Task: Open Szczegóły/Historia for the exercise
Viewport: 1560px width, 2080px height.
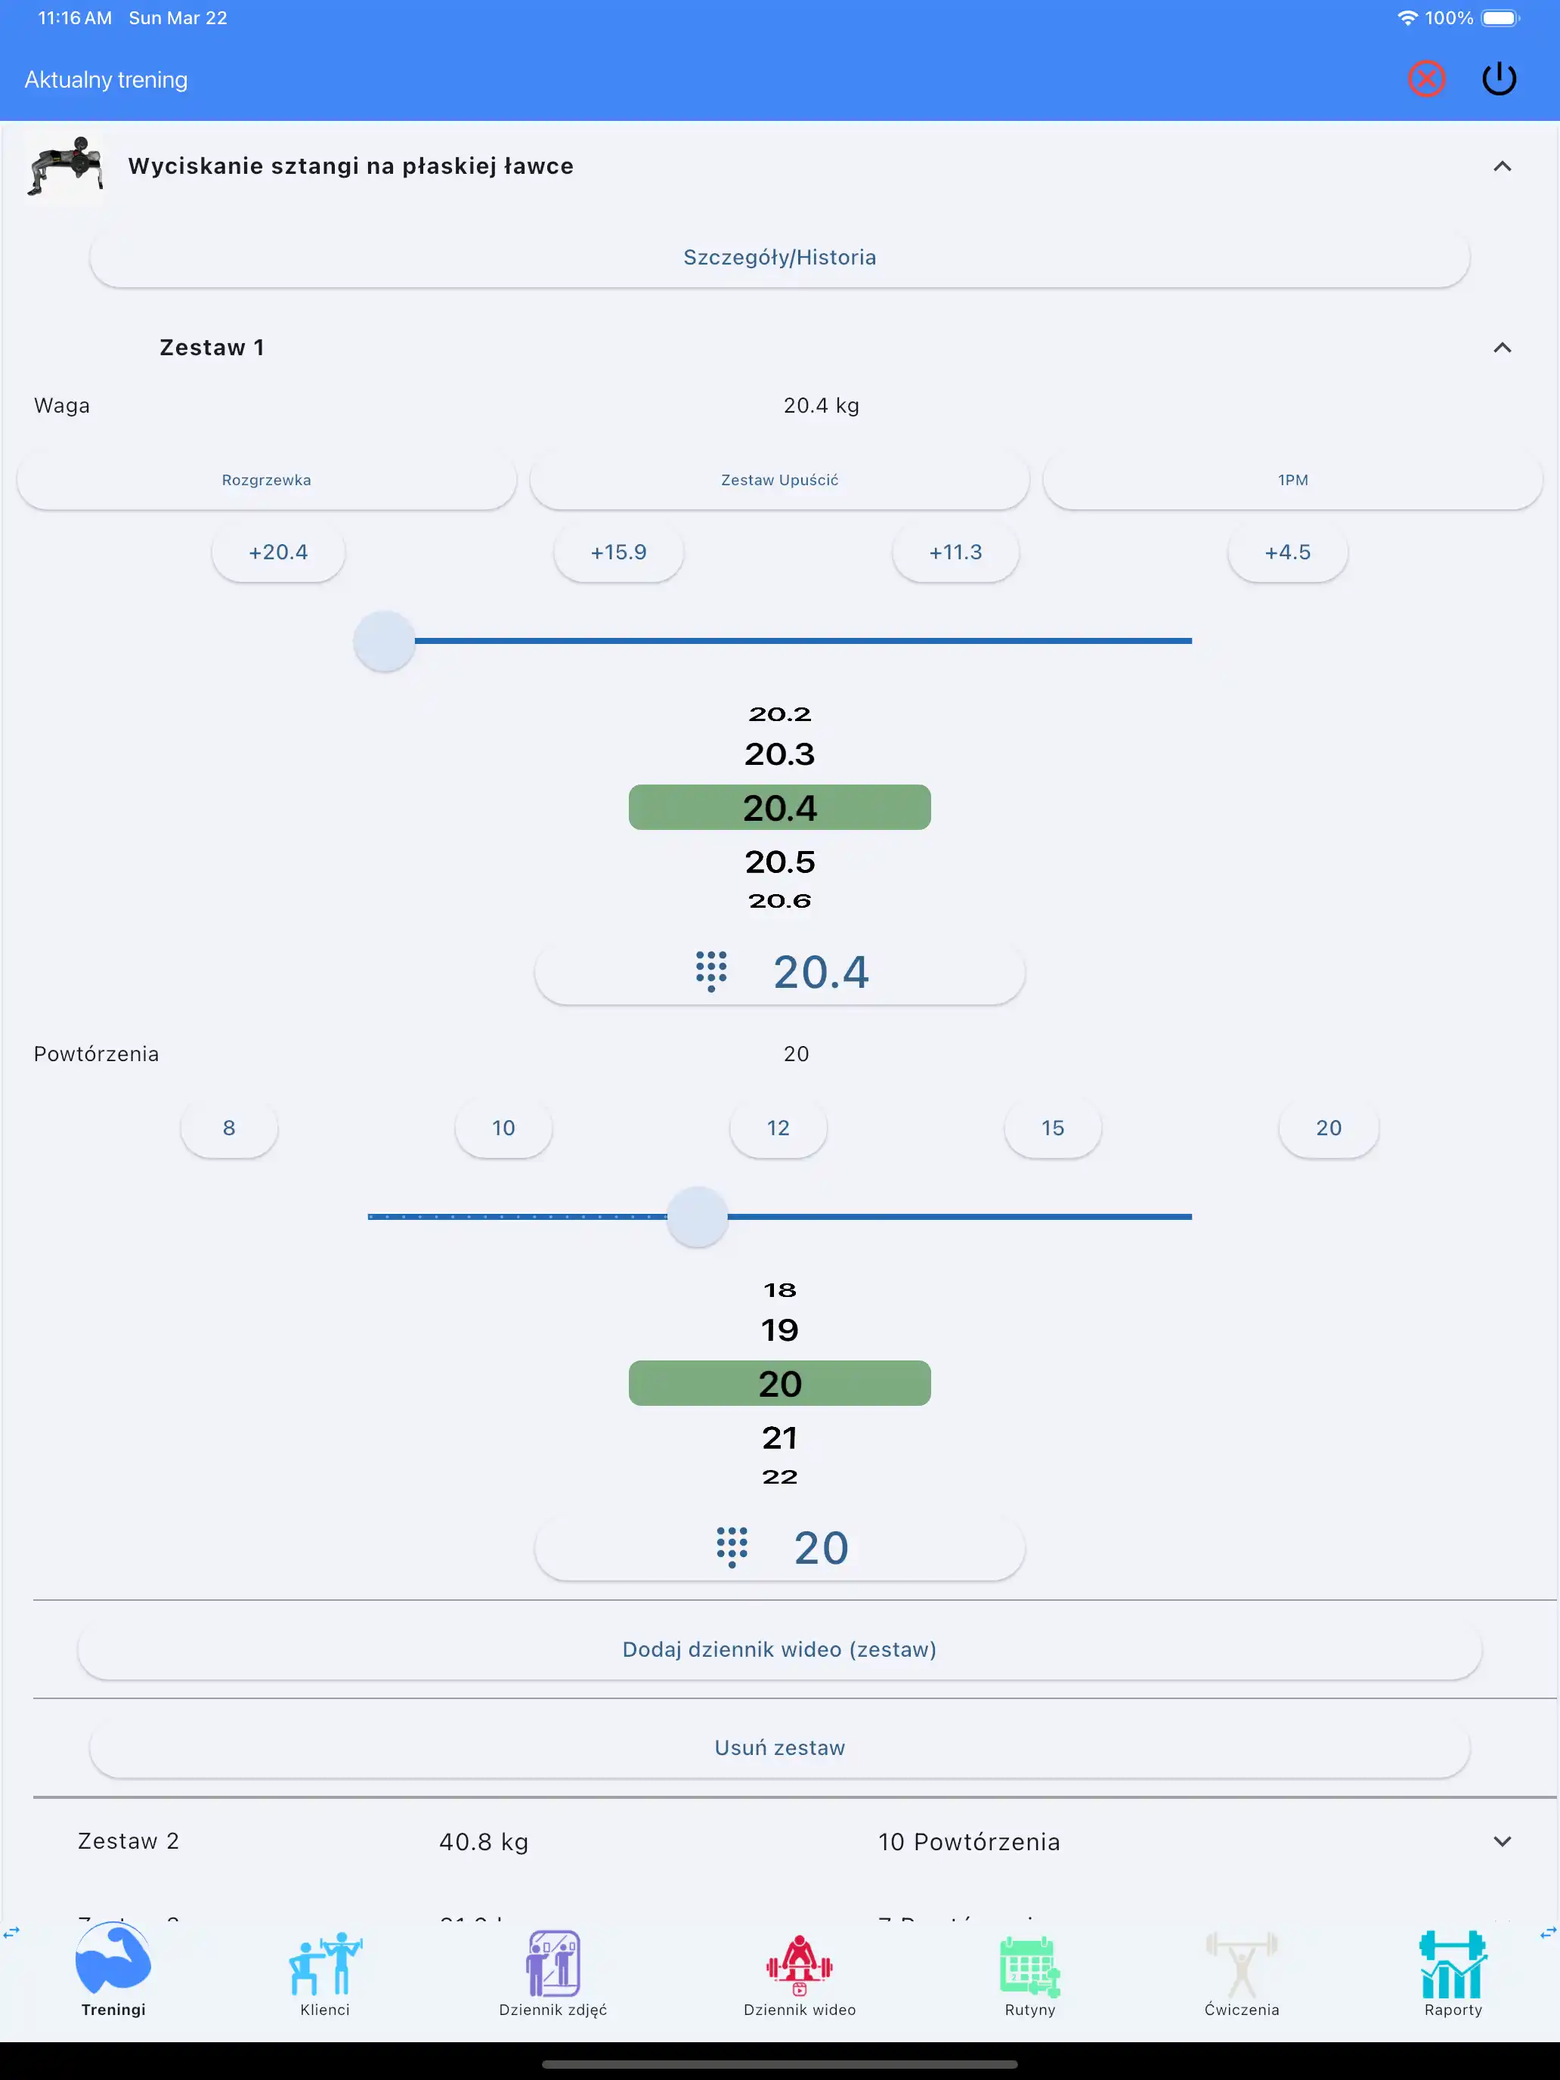Action: click(779, 258)
